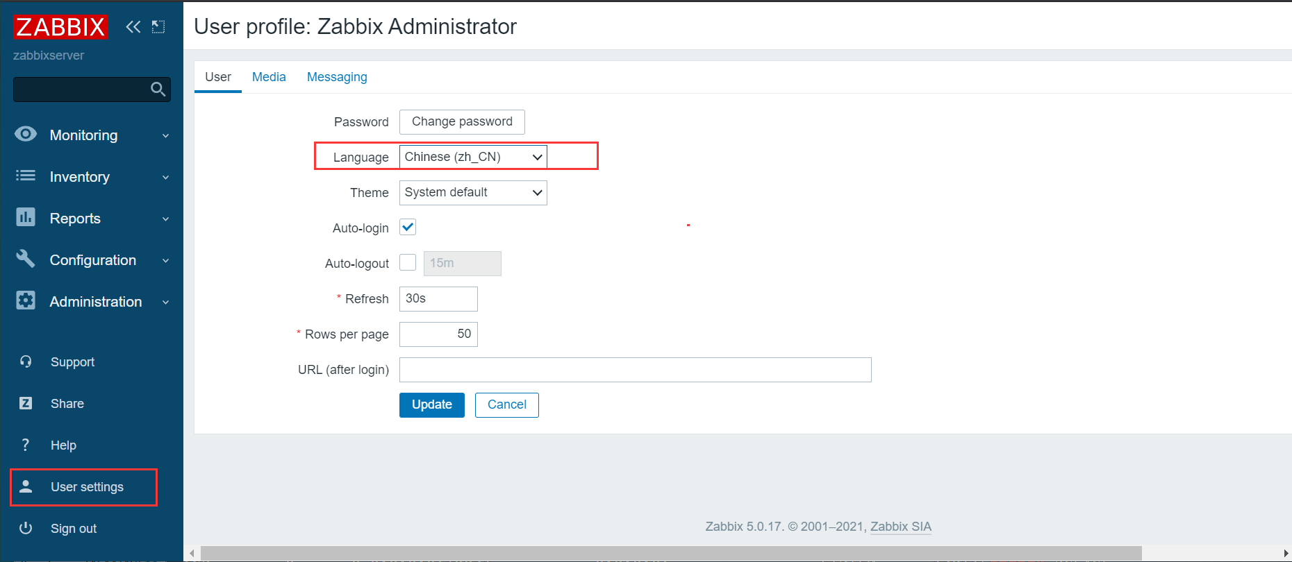
Task: Switch to the Messaging tab
Action: click(337, 77)
